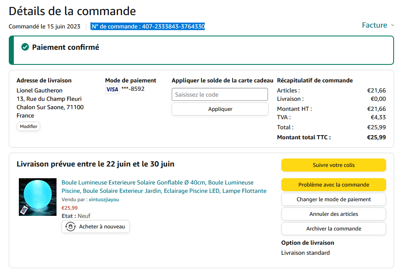This screenshot has height=274, width=402.
Task: Click the VISA card logo icon
Action: (x=112, y=89)
